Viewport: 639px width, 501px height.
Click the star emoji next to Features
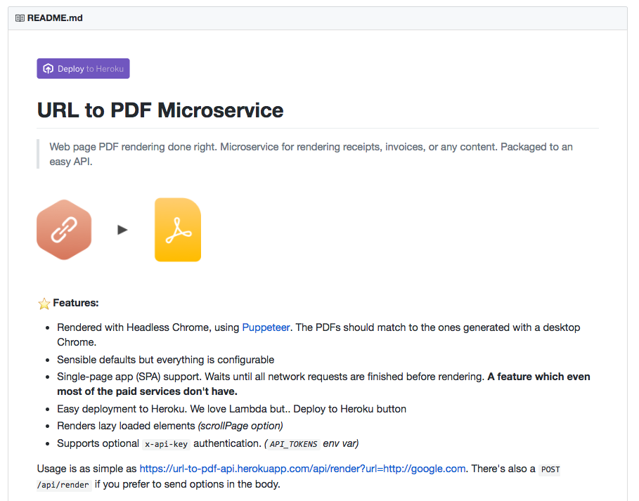click(x=43, y=303)
